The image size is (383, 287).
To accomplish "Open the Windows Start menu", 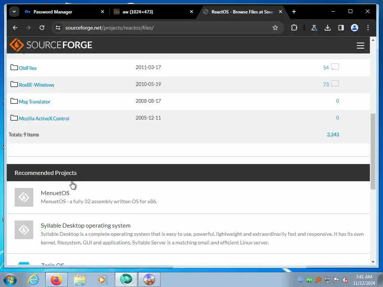I will [x=10, y=280].
